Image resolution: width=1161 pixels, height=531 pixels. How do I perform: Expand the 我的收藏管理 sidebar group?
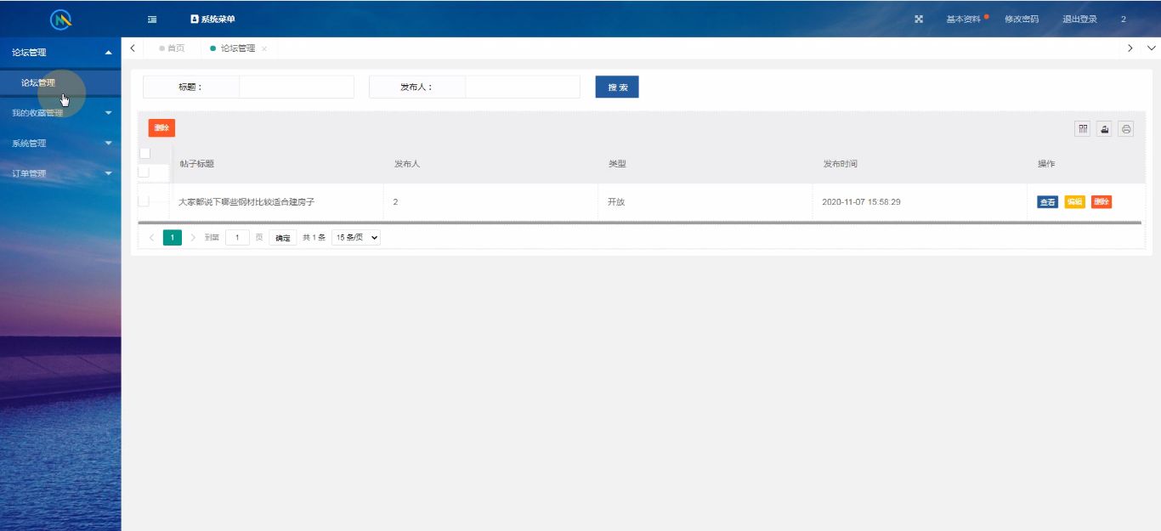click(x=60, y=113)
